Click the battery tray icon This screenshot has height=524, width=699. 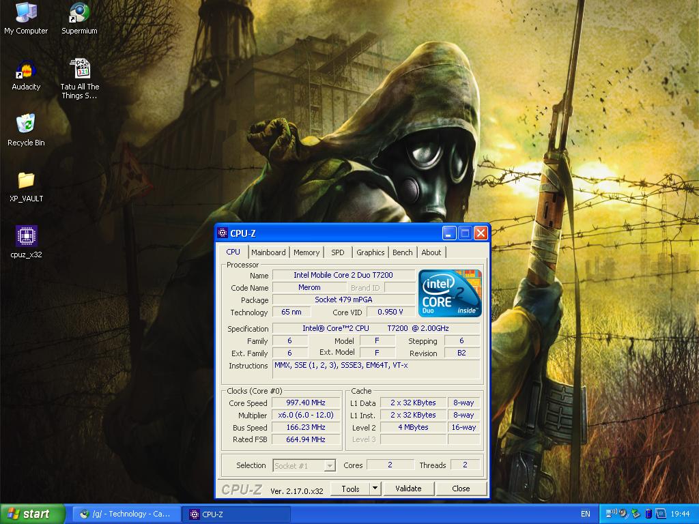point(648,514)
